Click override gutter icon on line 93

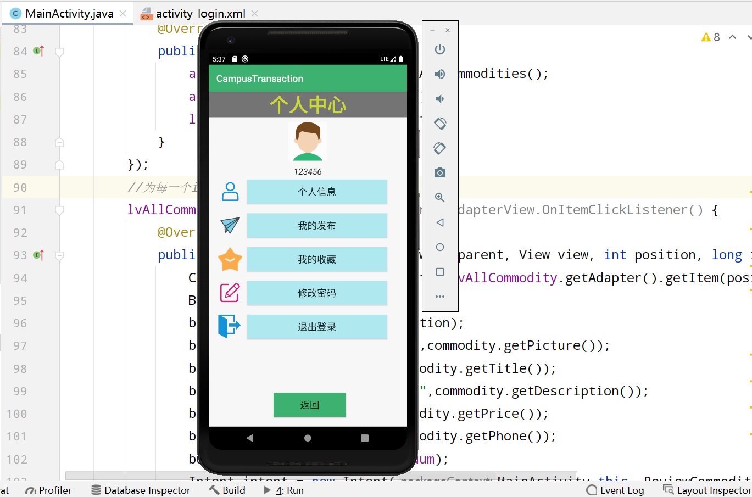point(38,255)
